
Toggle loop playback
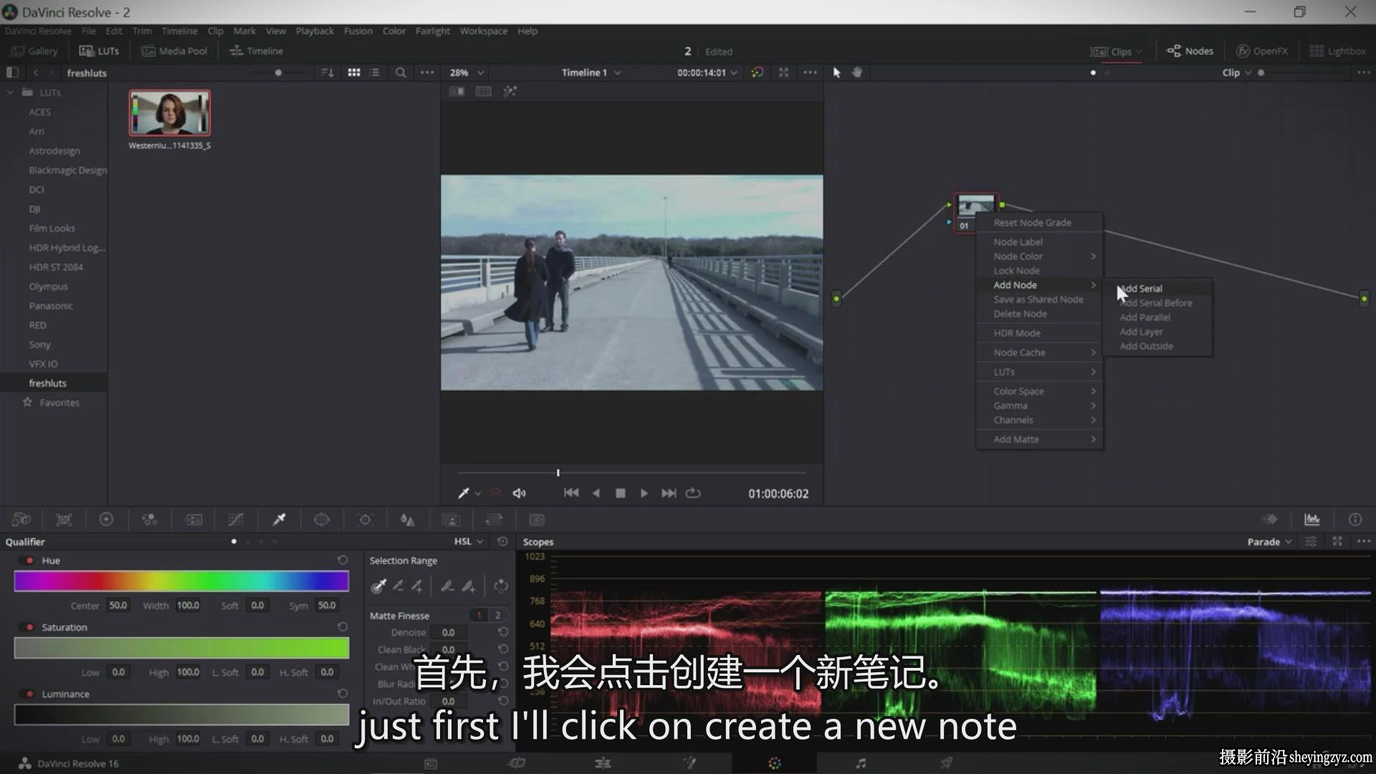pos(693,493)
